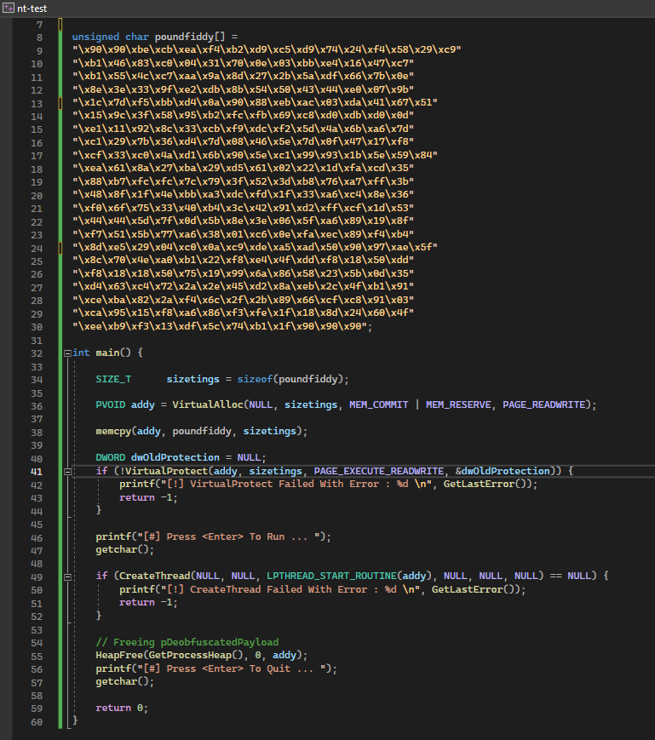This screenshot has width=655, height=740.
Task: Click the '// Freeing pDeobfuscatedPayload' comment
Action: pyautogui.click(x=187, y=642)
